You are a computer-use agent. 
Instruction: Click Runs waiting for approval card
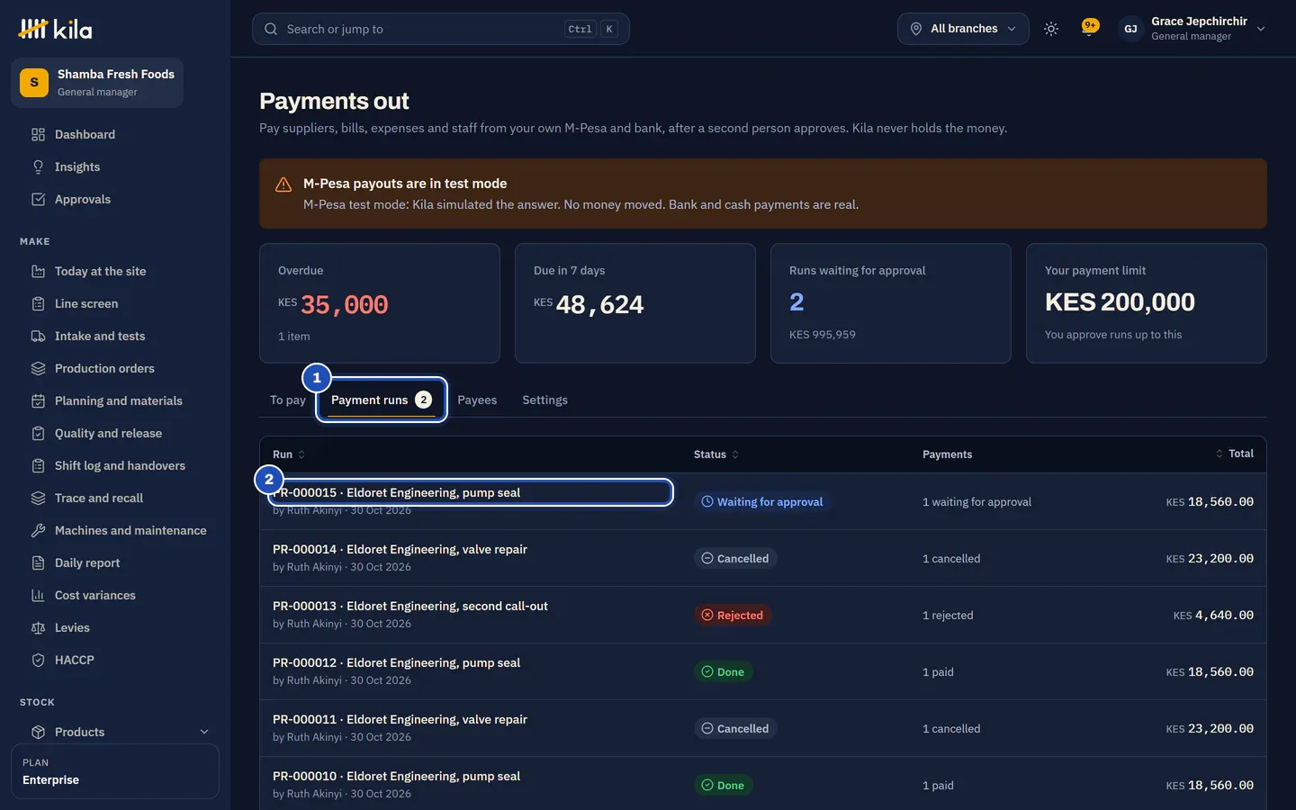click(891, 303)
